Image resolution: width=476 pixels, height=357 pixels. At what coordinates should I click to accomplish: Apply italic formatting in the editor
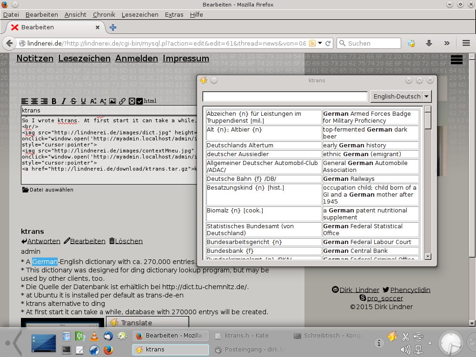[x=64, y=101]
